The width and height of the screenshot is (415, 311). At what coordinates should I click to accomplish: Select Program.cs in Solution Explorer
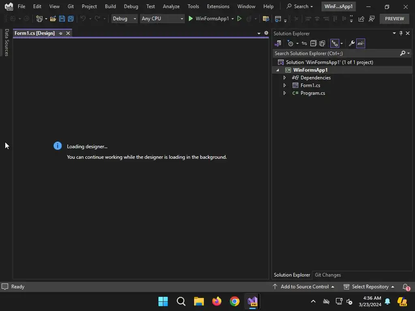click(312, 93)
